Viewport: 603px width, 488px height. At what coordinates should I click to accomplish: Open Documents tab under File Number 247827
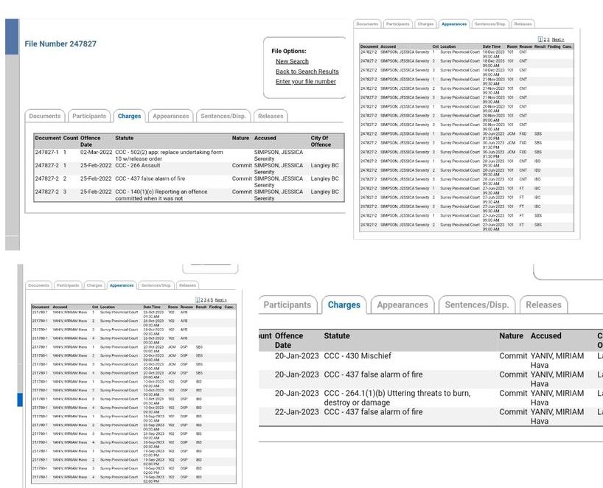45,116
